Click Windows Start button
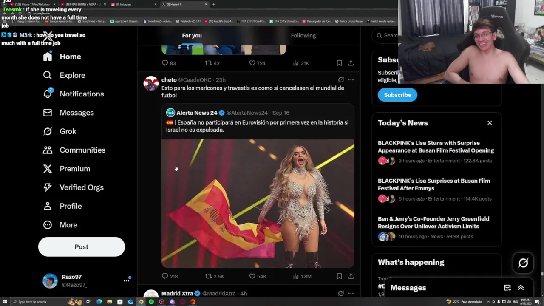 pos(4,302)
